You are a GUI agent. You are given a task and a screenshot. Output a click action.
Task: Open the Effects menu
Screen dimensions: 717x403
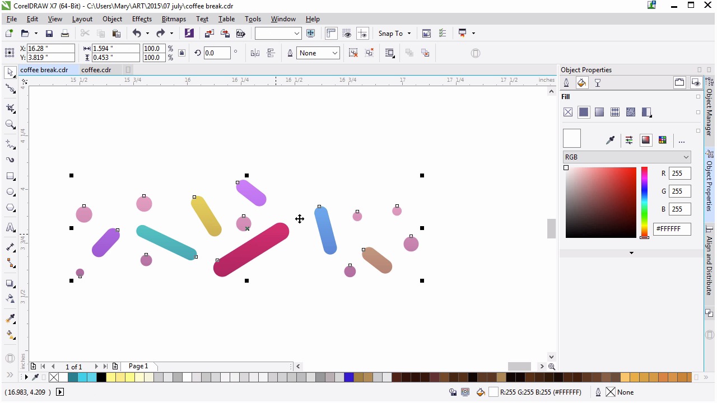142,19
